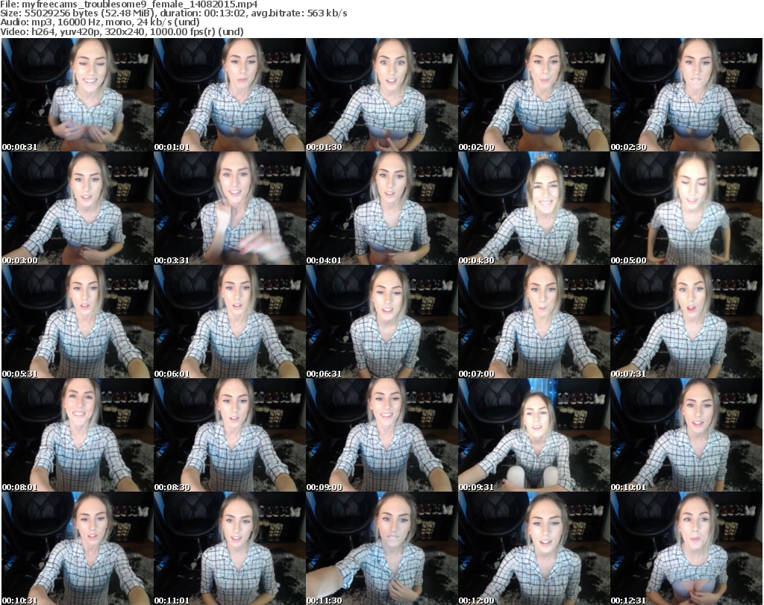This screenshot has height=605, width=764.
Task: Click the 'Audio: mp3, 16000 Hz' header line
Action: [100, 22]
